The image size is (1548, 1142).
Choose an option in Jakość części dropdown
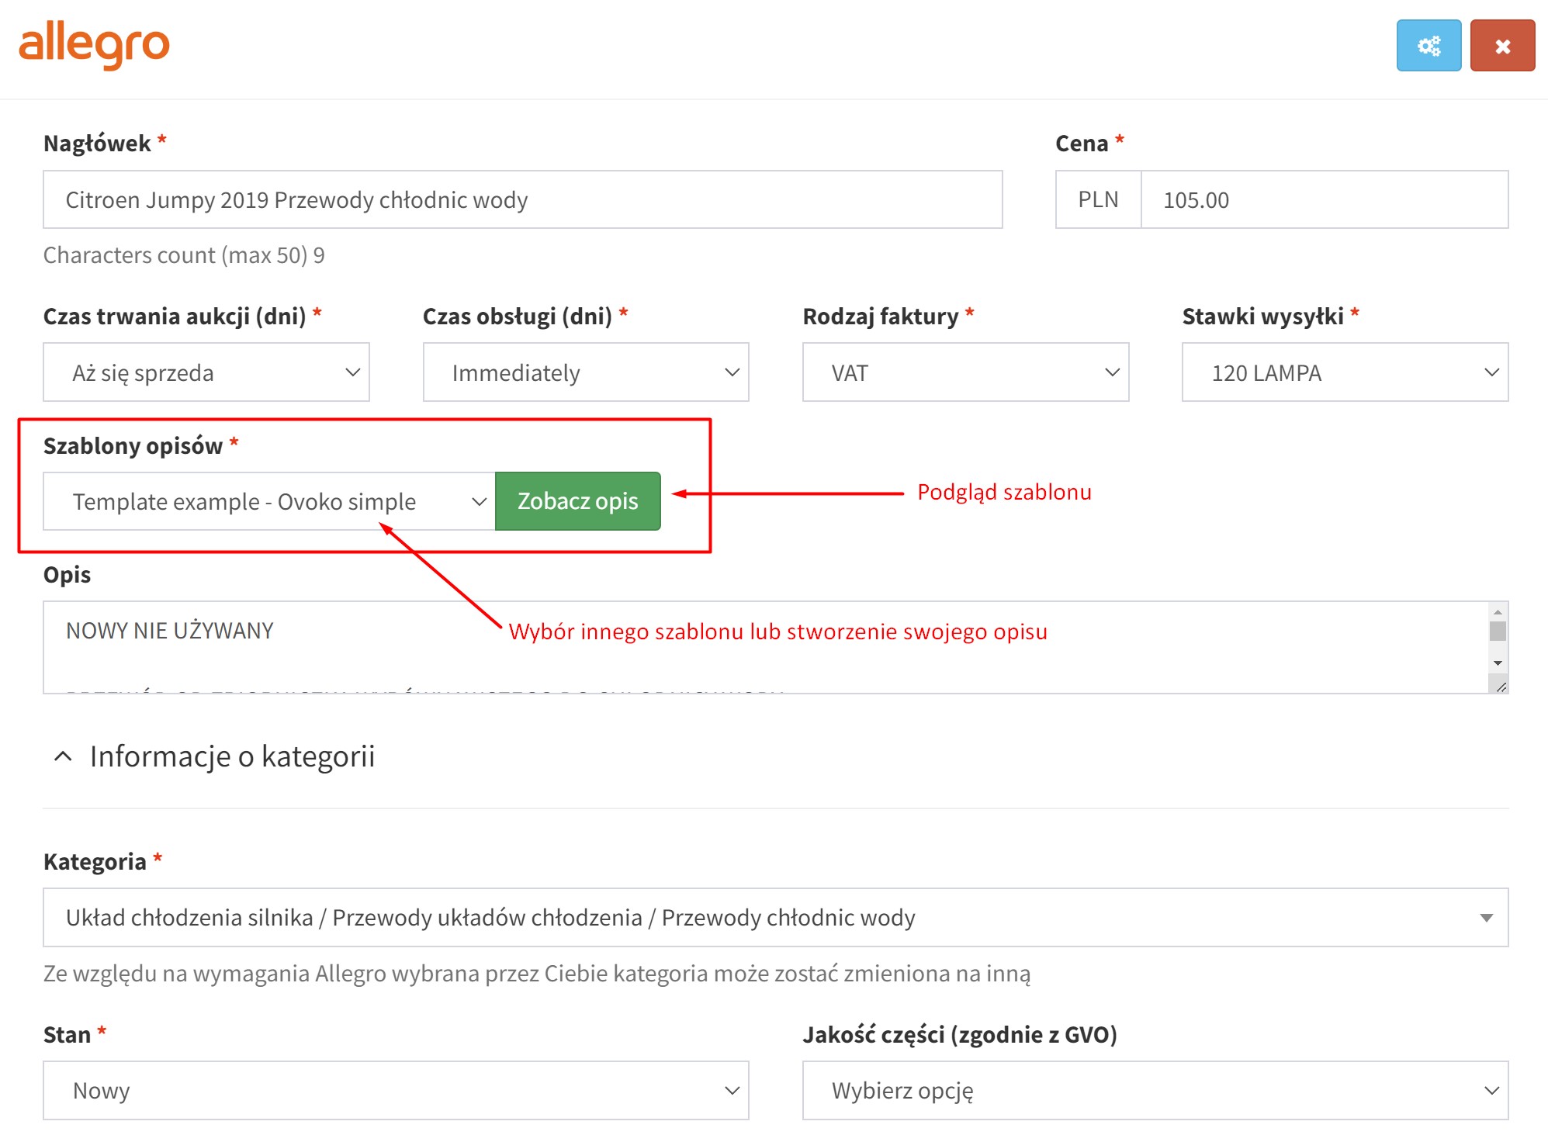(x=1154, y=1091)
